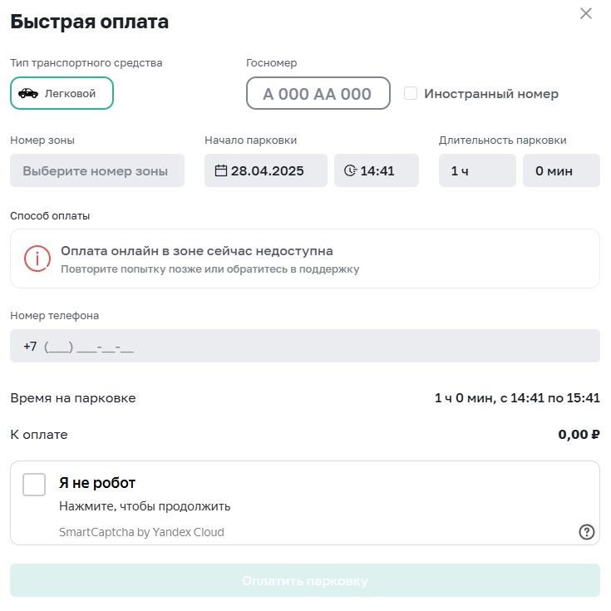611x611 pixels.
Task: Open SmartCaptcha help question mark icon
Action: click(586, 532)
